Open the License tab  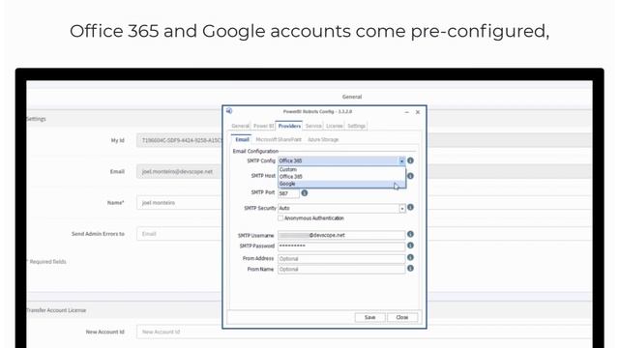tap(335, 126)
